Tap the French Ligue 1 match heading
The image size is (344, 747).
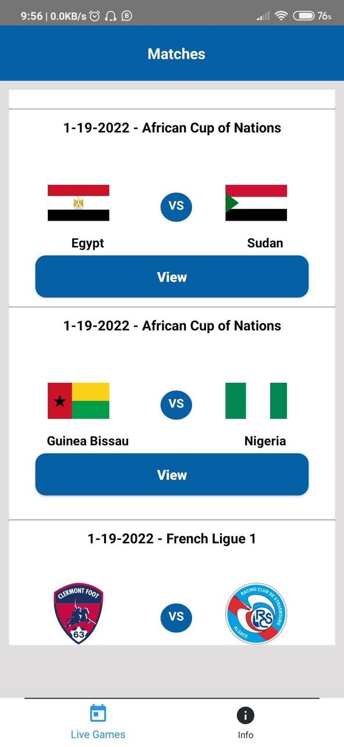tap(172, 538)
